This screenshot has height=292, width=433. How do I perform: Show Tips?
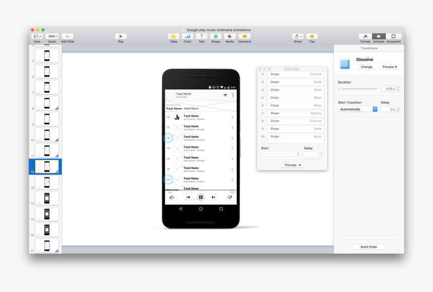[312, 36]
